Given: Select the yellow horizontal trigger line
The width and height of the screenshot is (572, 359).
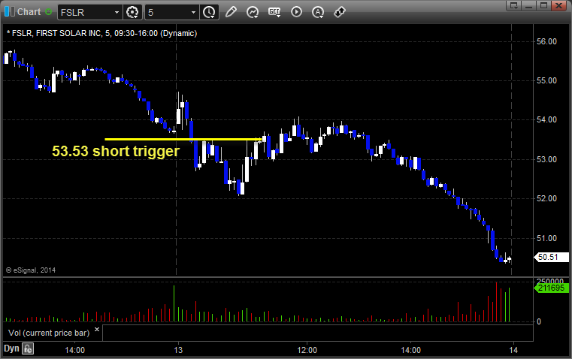Looking at the screenshot, I should coord(183,139).
